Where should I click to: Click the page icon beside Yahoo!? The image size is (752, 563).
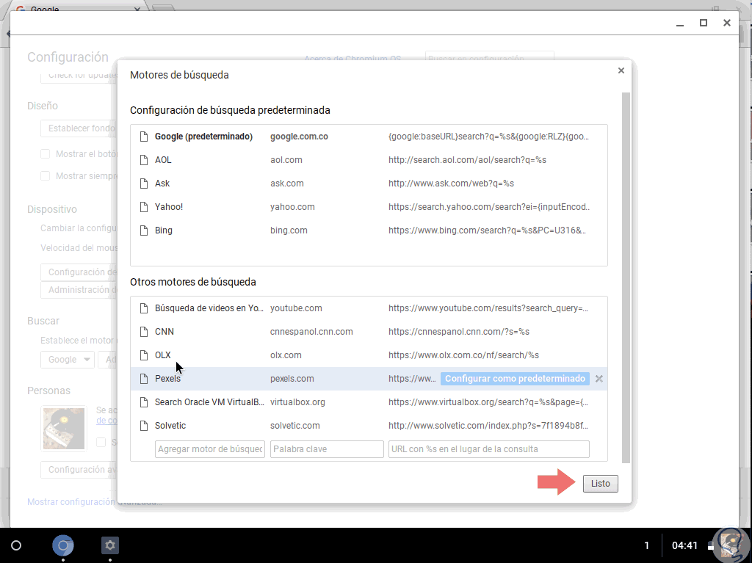click(143, 207)
